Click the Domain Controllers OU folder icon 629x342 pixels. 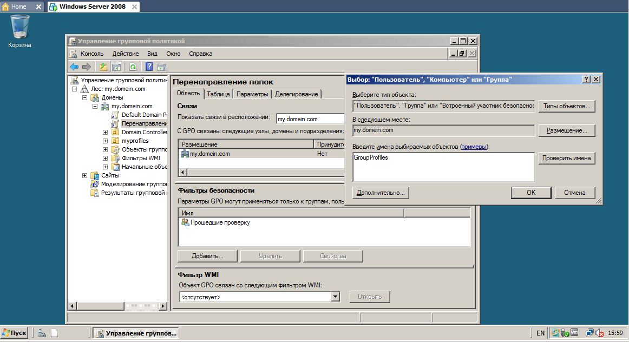tap(115, 132)
